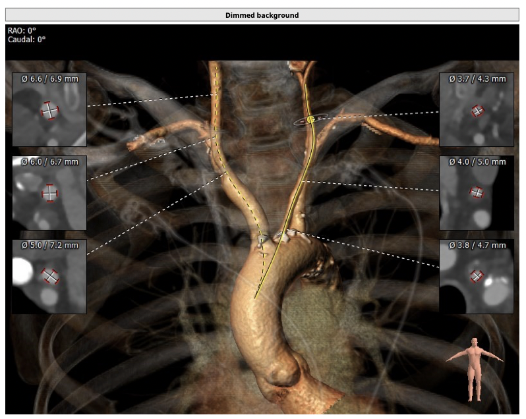
Task: Click crosshair in the Ø 4.0 / 5.0 mm slice
Action: pos(477,193)
